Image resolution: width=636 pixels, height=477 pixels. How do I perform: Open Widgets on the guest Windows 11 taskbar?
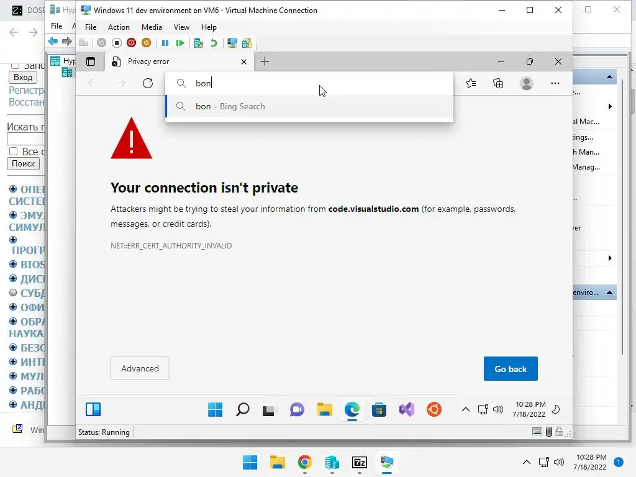(93, 409)
